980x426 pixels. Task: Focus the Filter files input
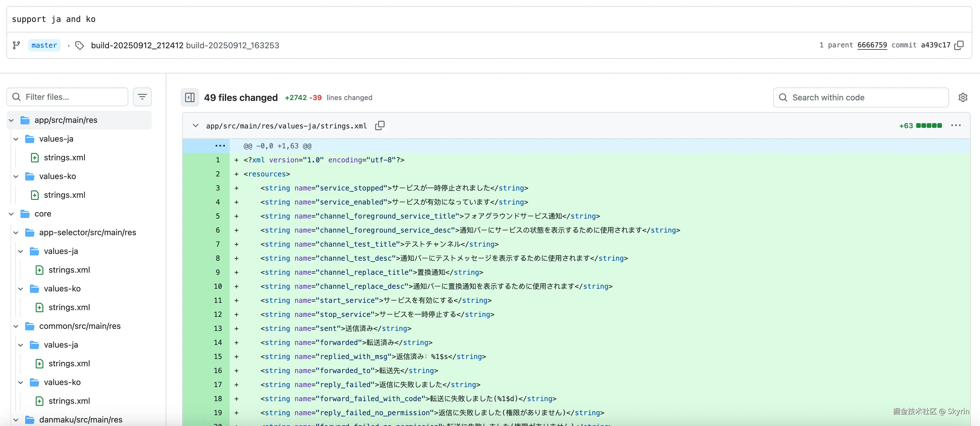point(72,97)
